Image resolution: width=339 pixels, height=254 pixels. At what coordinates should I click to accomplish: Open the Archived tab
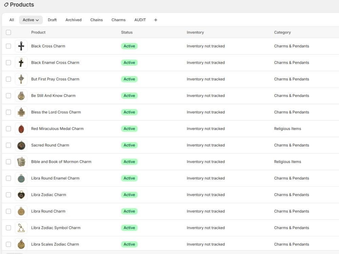click(x=74, y=20)
